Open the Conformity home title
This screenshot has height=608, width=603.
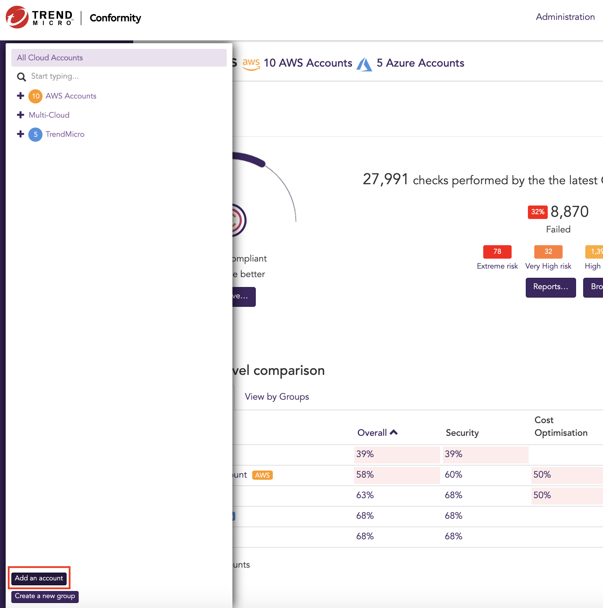pyautogui.click(x=115, y=18)
